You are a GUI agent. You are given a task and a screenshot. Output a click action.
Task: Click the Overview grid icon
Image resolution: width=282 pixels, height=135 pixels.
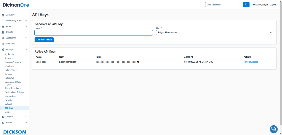coord(3,15)
